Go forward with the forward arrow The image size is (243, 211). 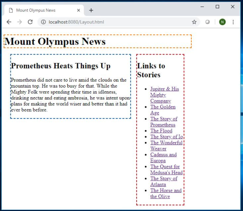20,22
